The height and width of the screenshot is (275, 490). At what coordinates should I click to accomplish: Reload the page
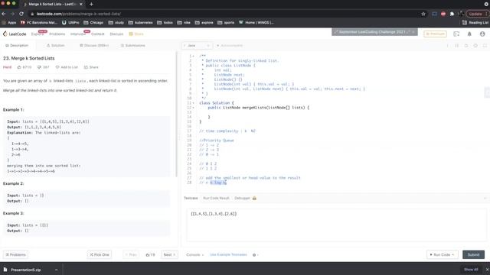pyautogui.click(x=21, y=14)
